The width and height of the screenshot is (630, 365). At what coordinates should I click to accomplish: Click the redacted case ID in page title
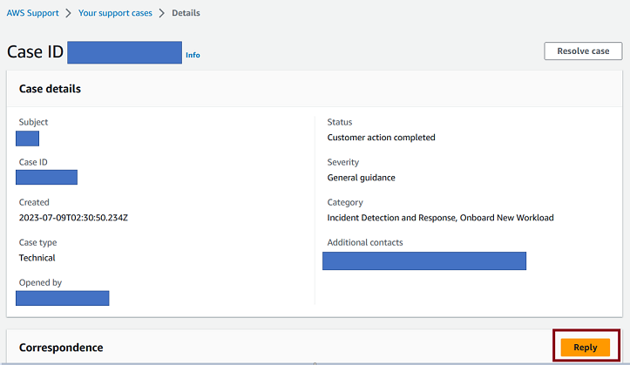point(125,52)
